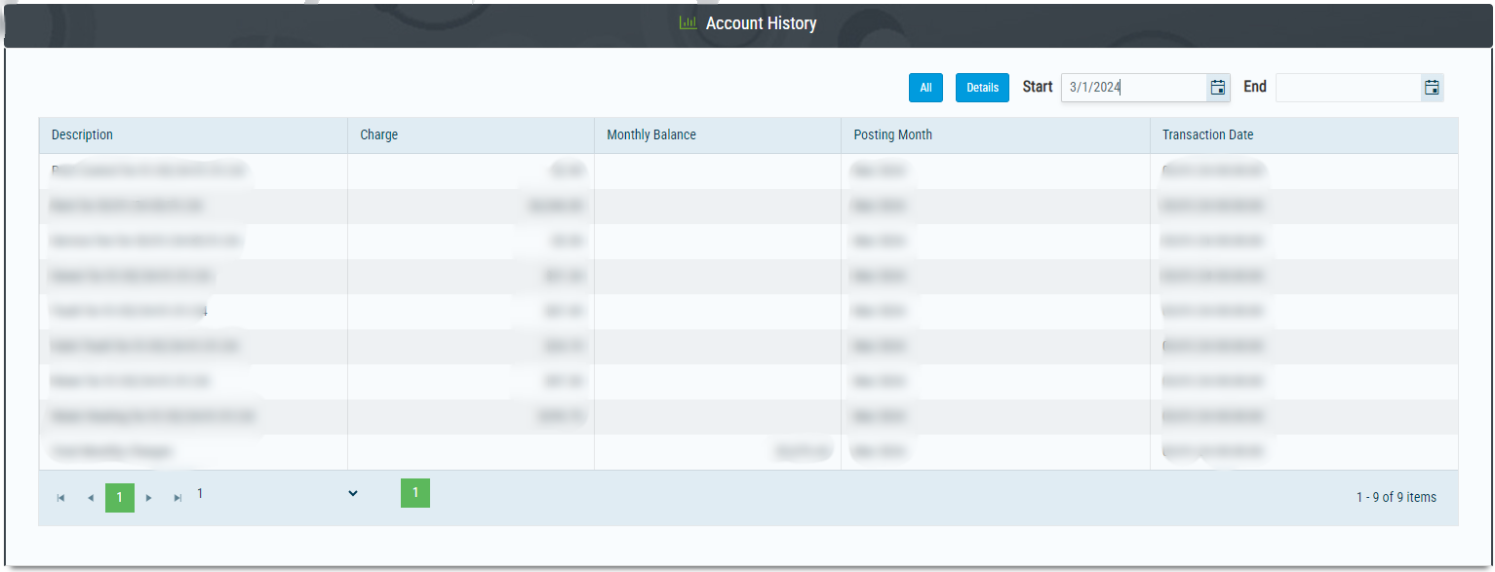Open the Start date calendar picker
Screen dimensions: 1495x572
pos(1217,87)
